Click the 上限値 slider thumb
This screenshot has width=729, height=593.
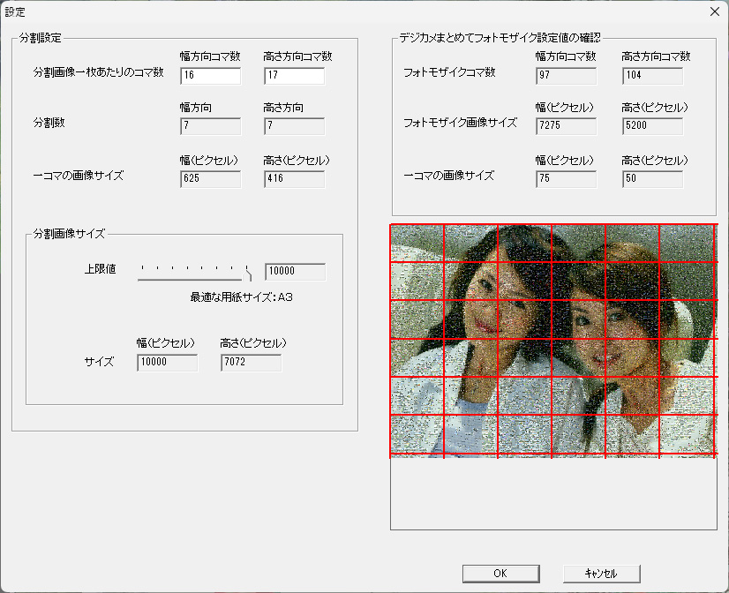click(x=248, y=273)
